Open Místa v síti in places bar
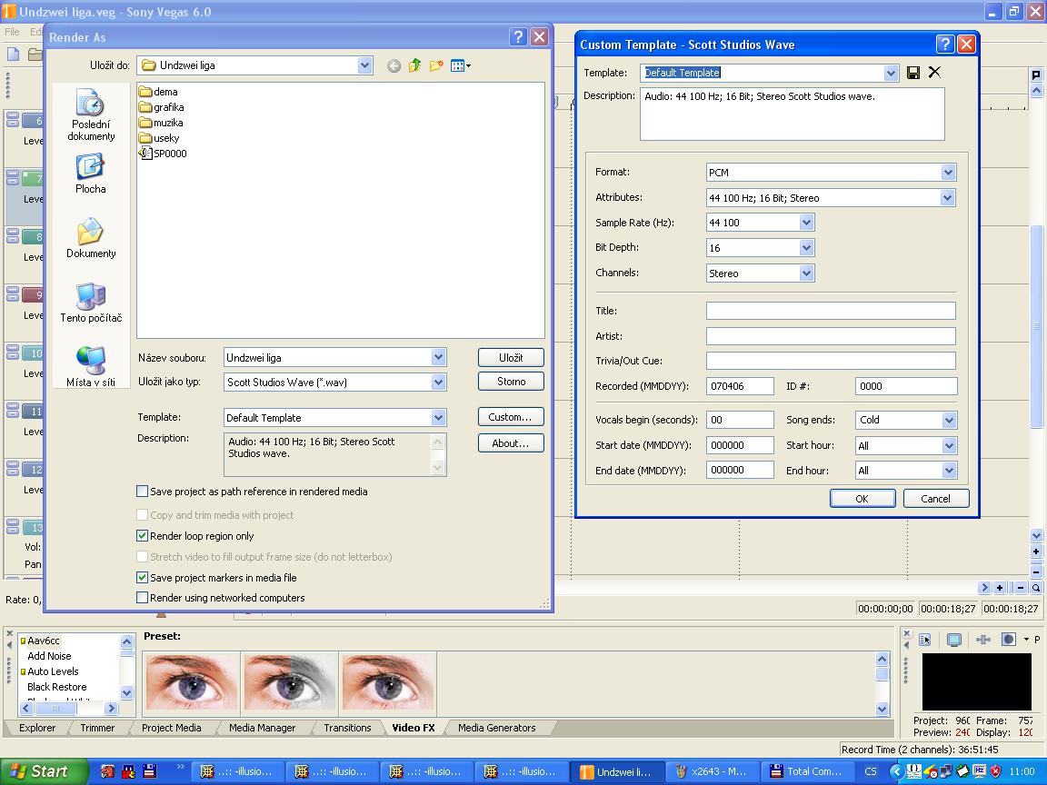The width and height of the screenshot is (1047, 785). (x=91, y=366)
